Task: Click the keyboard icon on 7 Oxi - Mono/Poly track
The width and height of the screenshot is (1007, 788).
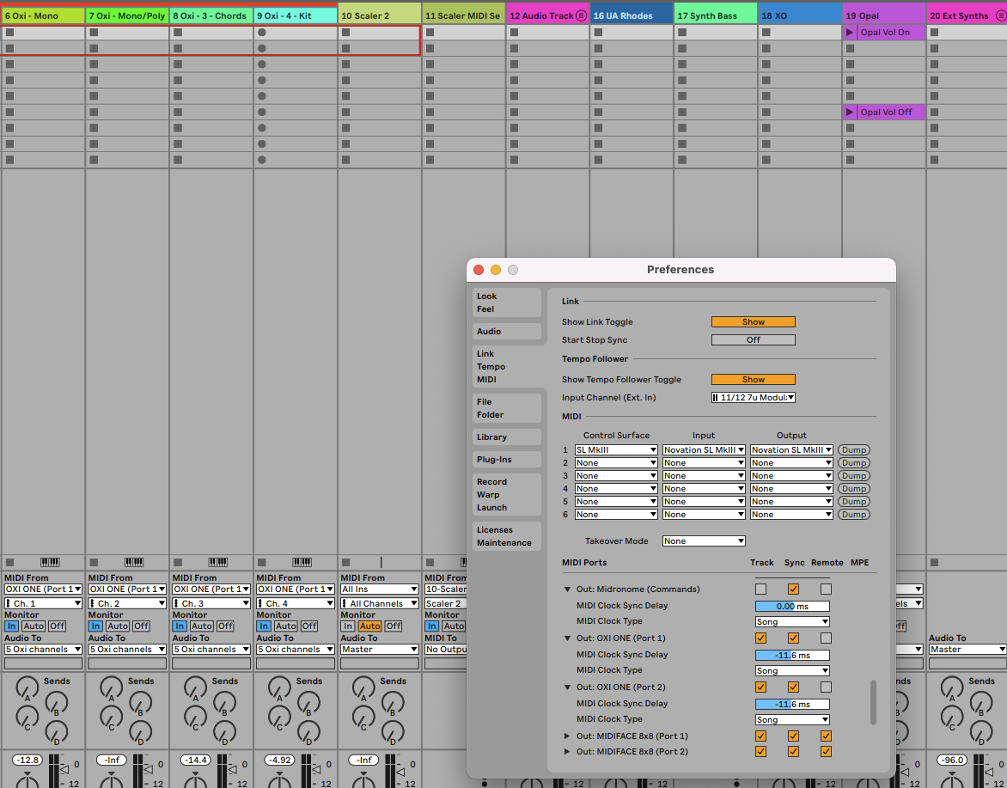Action: (134, 563)
